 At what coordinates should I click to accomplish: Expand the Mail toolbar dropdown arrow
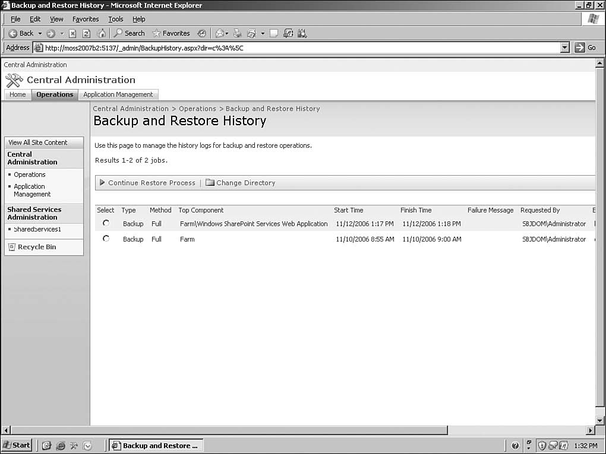(x=227, y=33)
